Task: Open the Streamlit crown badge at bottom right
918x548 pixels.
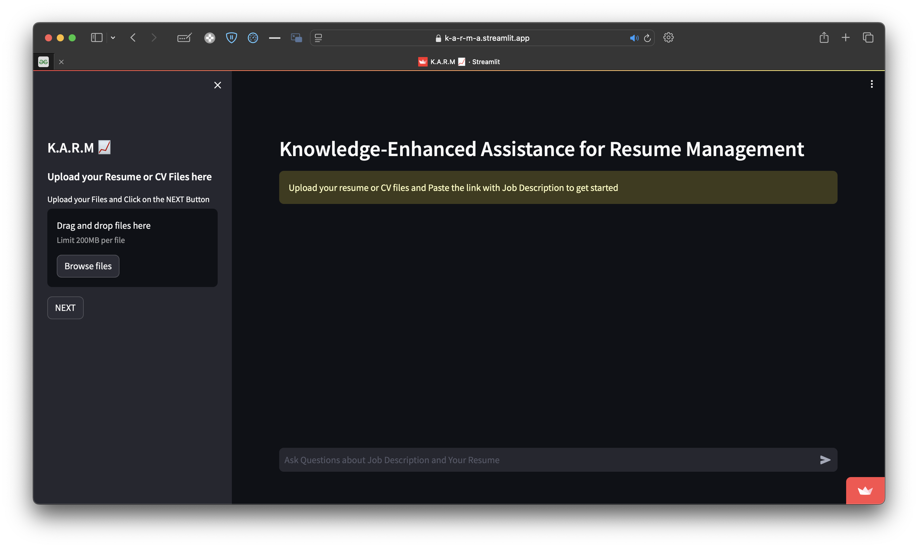Action: click(x=865, y=490)
